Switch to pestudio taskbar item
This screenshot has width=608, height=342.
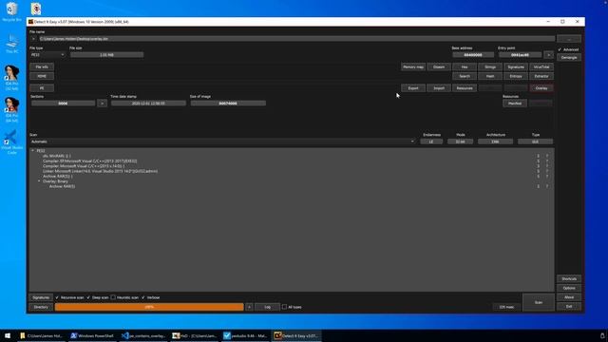click(245, 335)
